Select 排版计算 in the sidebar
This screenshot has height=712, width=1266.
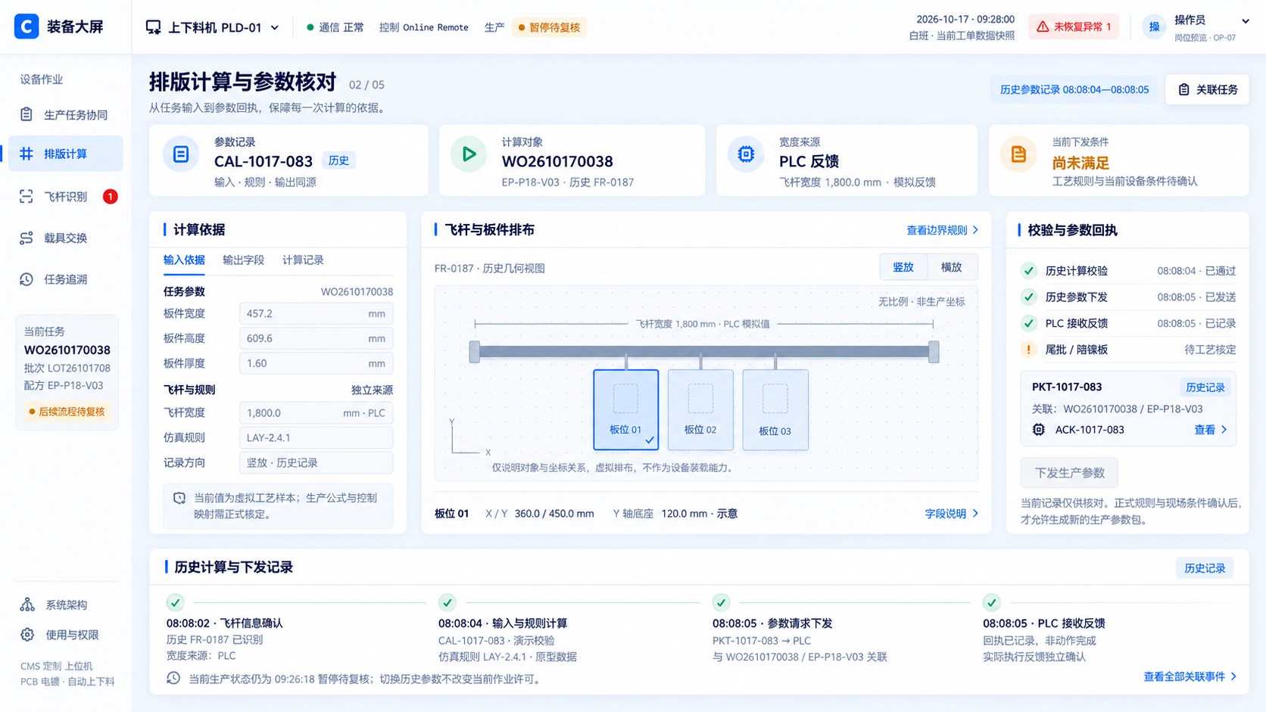[x=66, y=154]
